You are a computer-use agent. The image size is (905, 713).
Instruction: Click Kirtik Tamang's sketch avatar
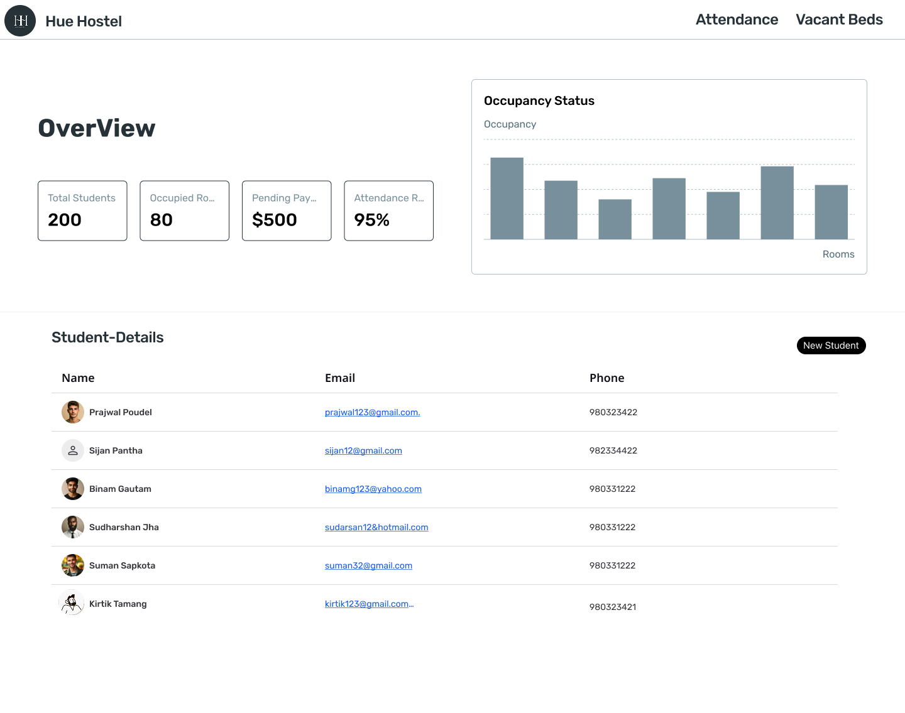point(72,604)
